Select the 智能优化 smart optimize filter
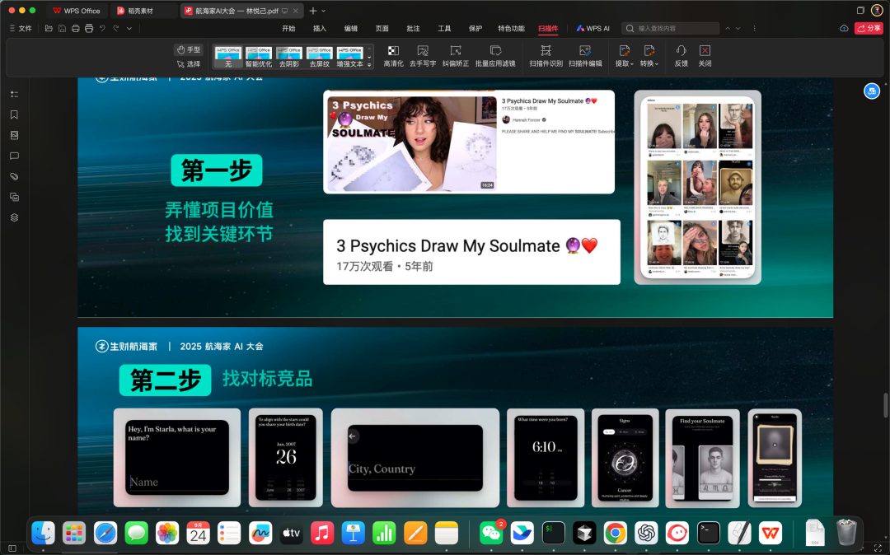Image resolution: width=890 pixels, height=555 pixels. [x=258, y=58]
